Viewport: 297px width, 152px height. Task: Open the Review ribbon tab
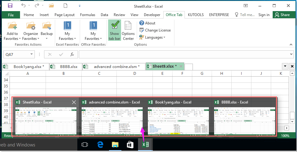119,15
